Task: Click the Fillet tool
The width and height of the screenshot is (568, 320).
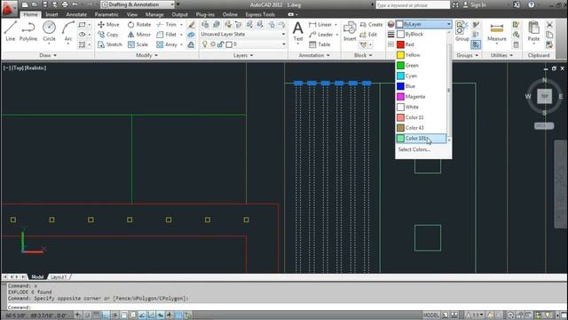Action: [167, 35]
